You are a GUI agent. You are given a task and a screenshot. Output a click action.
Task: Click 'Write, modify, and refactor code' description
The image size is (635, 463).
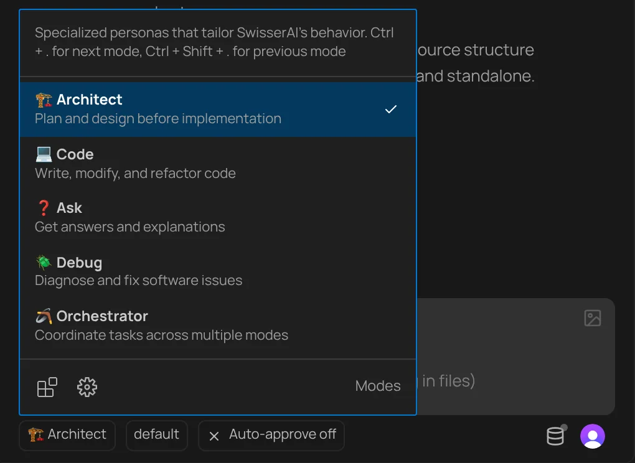click(x=135, y=173)
